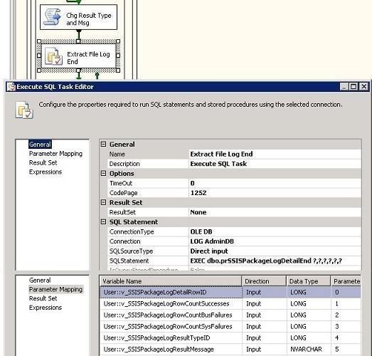This screenshot has height=356, width=372.
Task: Click the SQLStatement value field
Action: (275, 261)
